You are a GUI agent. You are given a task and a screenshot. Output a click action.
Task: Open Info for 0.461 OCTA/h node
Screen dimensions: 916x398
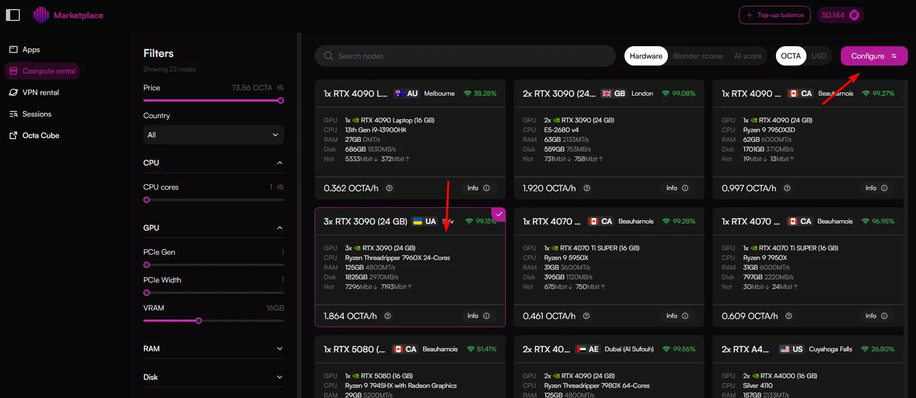pyautogui.click(x=677, y=316)
